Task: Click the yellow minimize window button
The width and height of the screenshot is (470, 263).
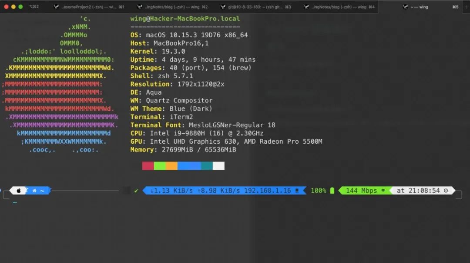Action: pos(13,7)
